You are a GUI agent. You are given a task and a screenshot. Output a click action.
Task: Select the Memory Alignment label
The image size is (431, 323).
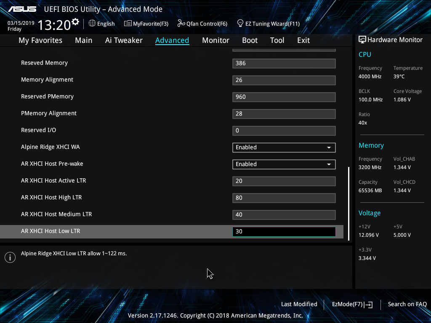47,79
